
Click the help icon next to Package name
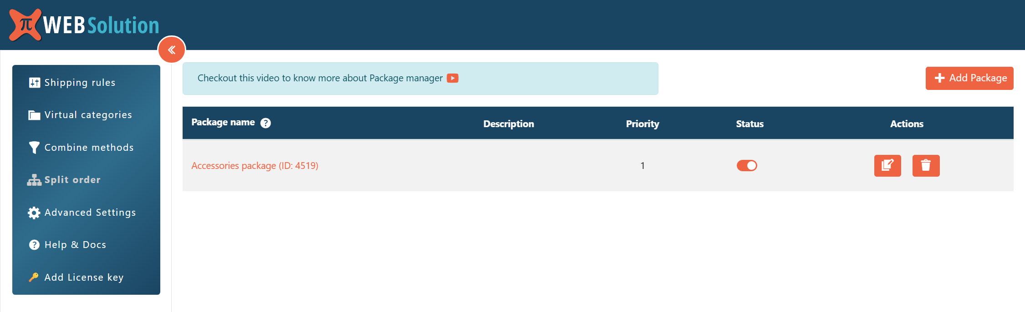click(265, 123)
